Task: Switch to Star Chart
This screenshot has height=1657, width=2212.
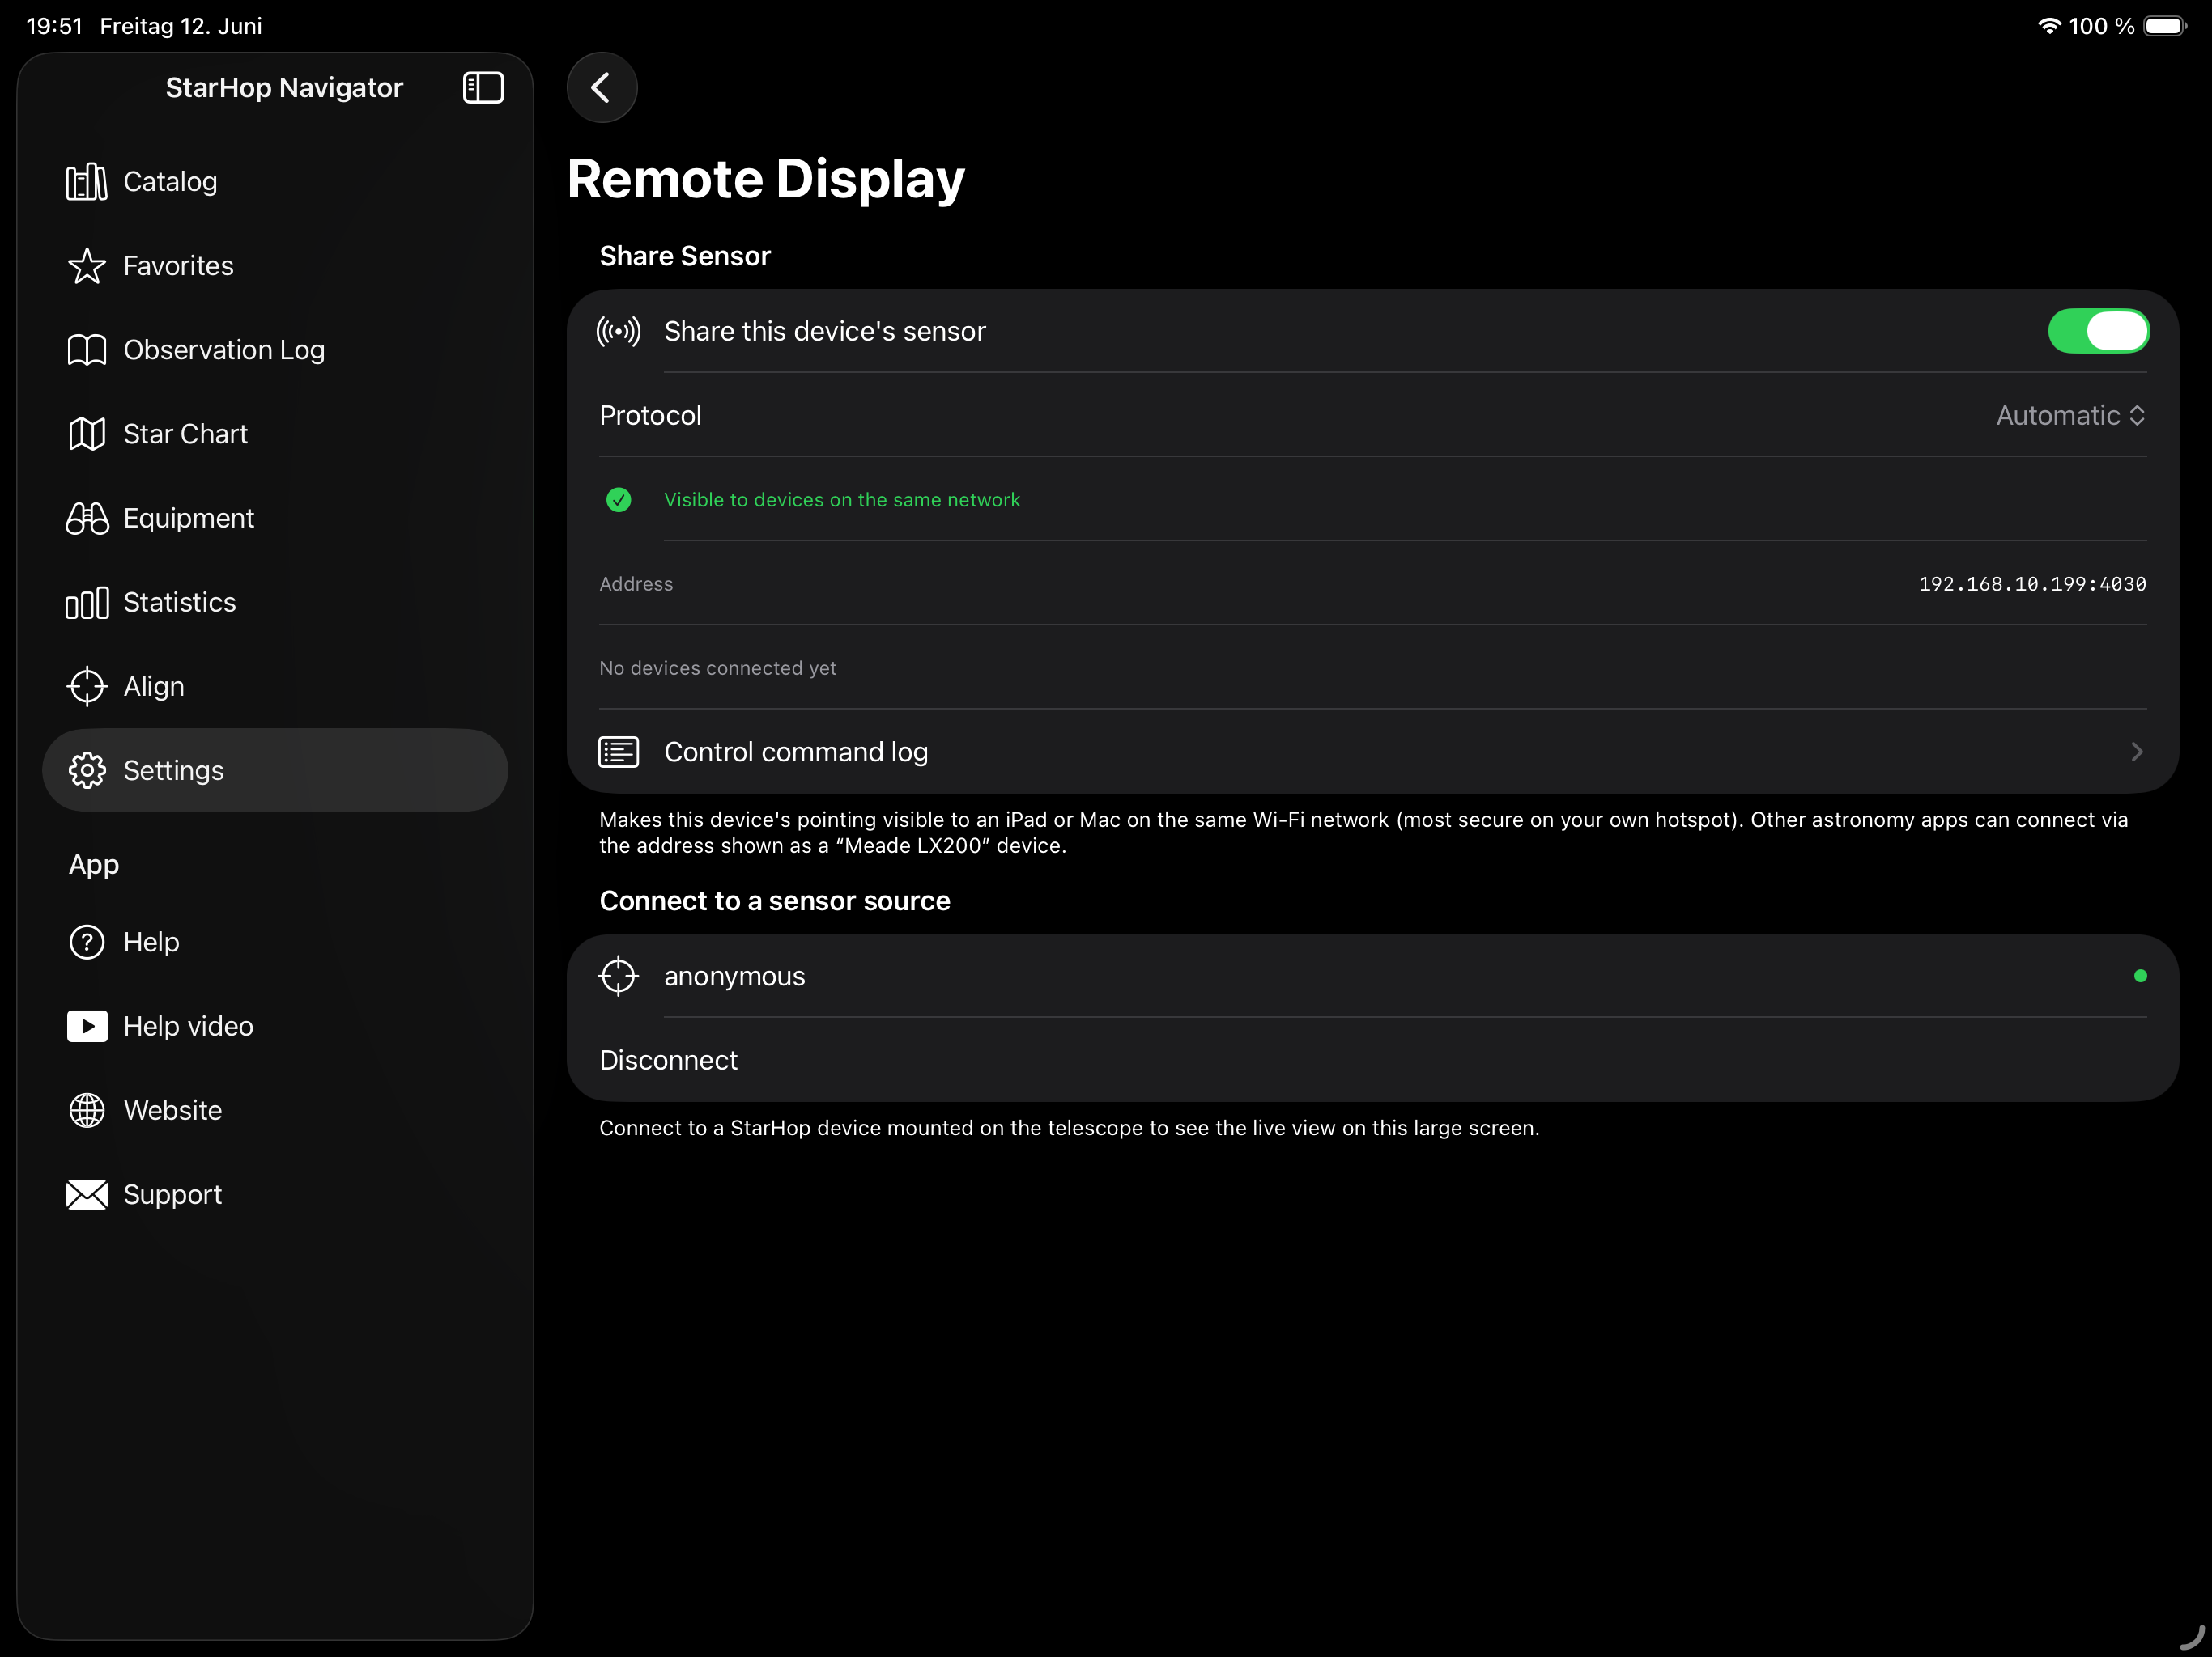Action: (x=275, y=434)
